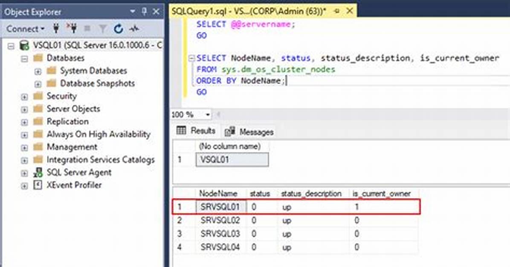Viewport: 510px width, 267px height.
Task: Switch to the Results tab
Action: 196,131
